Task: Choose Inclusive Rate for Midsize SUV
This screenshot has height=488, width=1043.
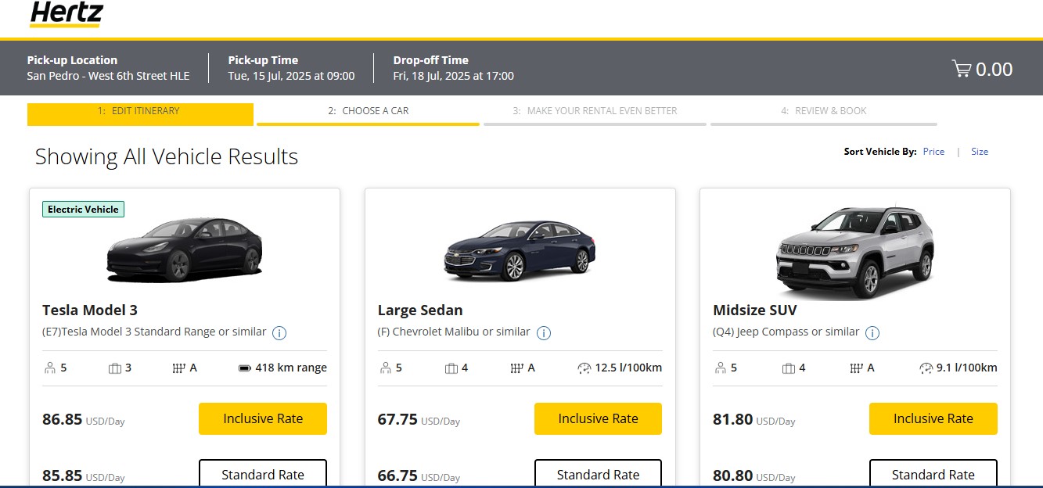Action: coord(933,418)
